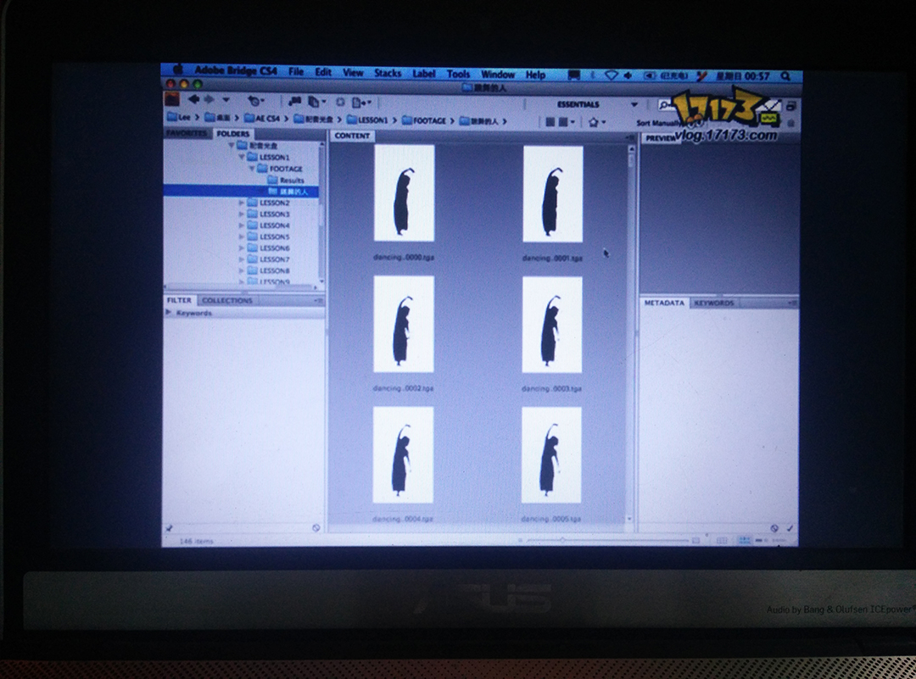The image size is (916, 679).
Task: Expand the LESSON5 folder
Action: tap(242, 237)
